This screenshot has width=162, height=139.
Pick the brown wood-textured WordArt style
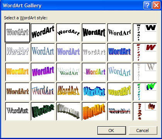17,92
